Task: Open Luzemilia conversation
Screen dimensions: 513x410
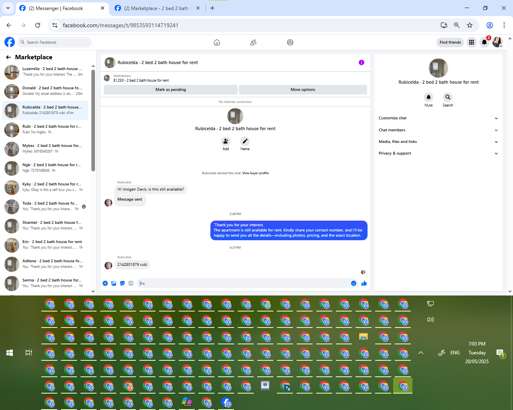Action: pos(45,72)
